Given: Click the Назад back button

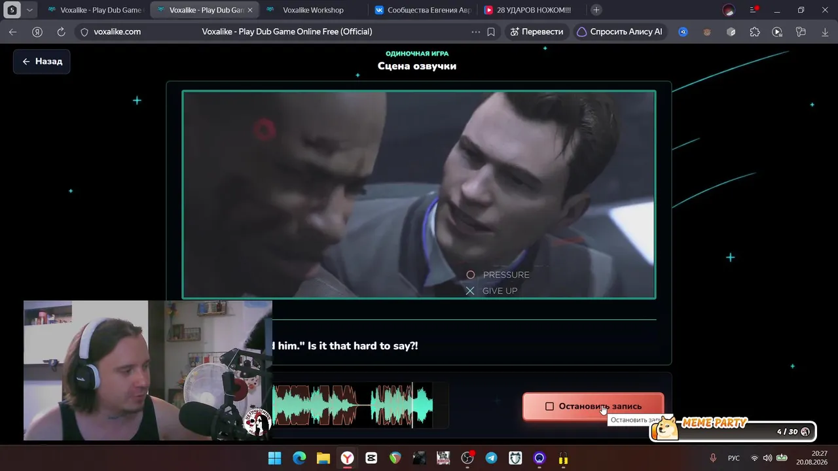Looking at the screenshot, I should tap(42, 61).
